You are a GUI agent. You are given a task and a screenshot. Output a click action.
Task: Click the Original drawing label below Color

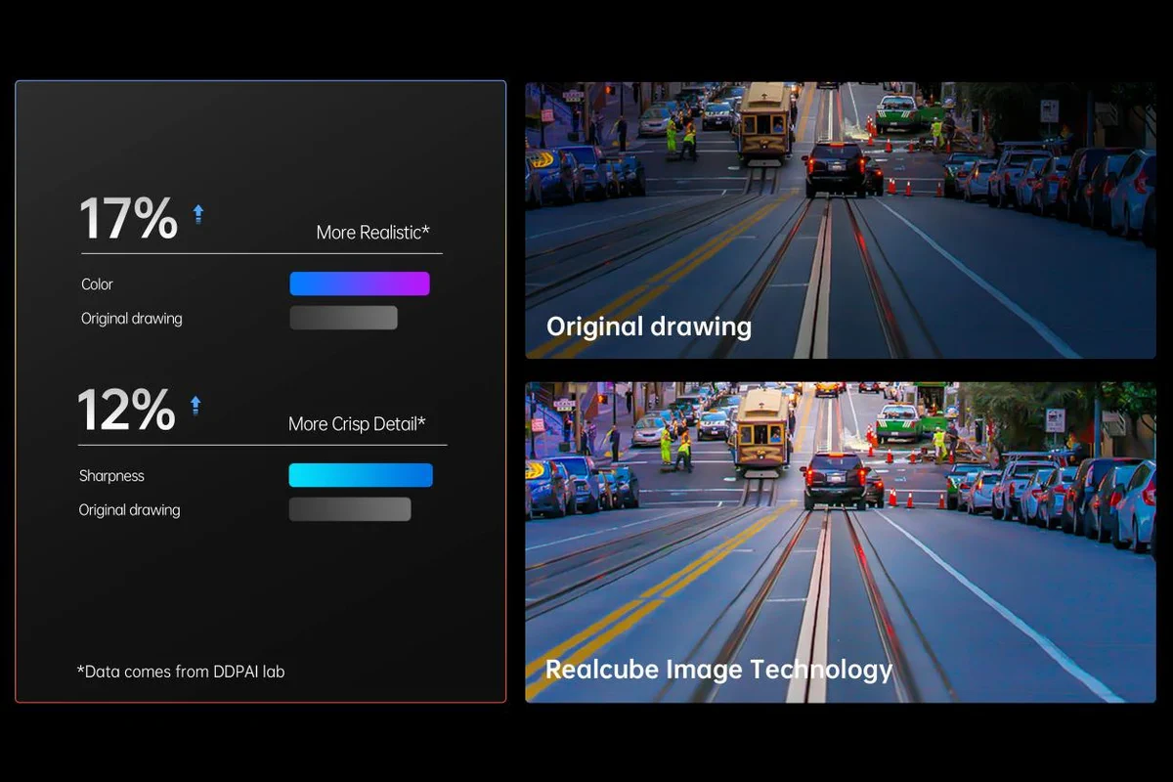[131, 319]
